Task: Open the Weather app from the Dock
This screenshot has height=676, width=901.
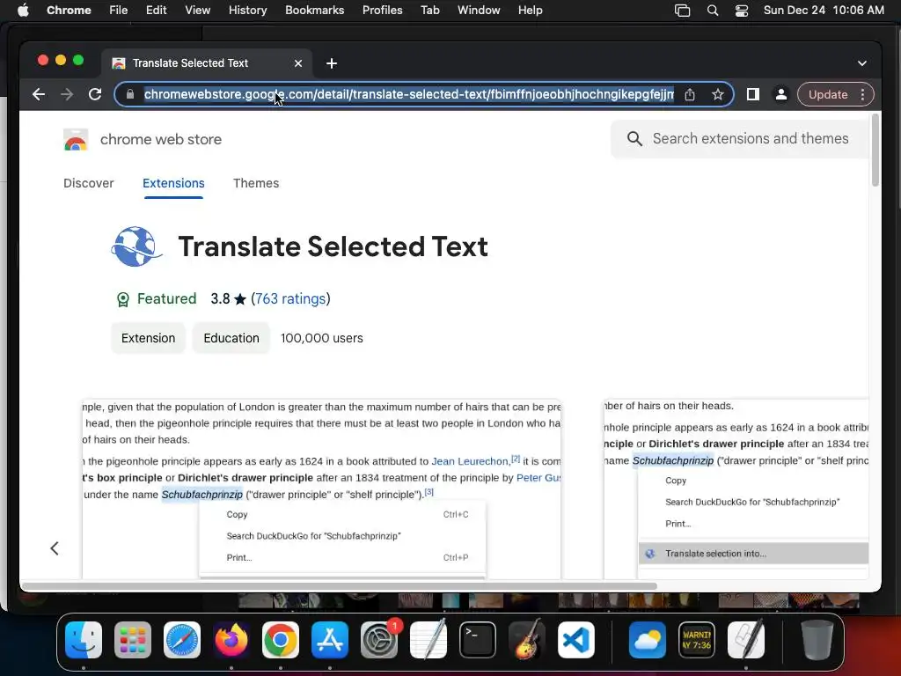Action: 648,640
